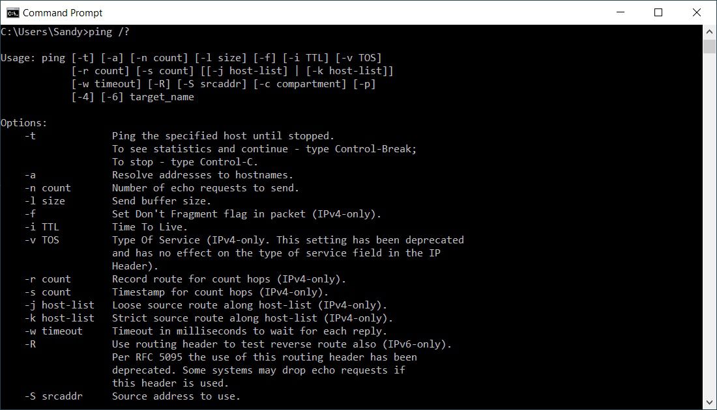Click the scrollbar up arrow
Viewport: 717px width, 410px height.
click(709, 32)
